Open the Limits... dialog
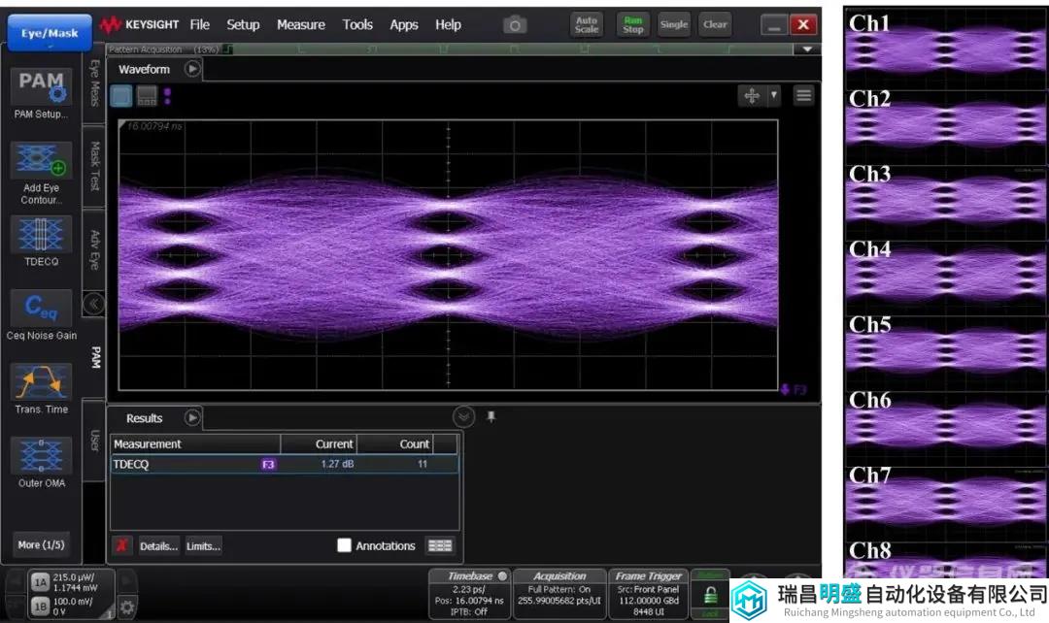 pyautogui.click(x=204, y=545)
